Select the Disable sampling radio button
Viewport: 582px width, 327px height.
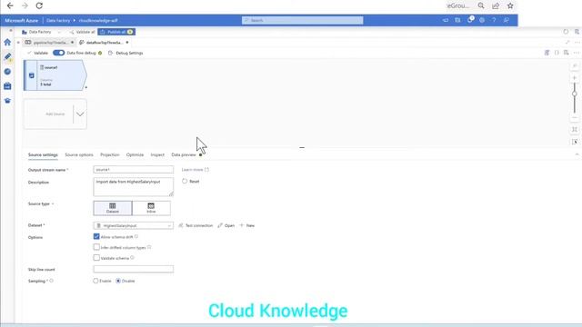(118, 281)
